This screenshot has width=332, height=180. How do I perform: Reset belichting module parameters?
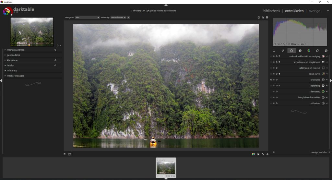(x=277, y=86)
